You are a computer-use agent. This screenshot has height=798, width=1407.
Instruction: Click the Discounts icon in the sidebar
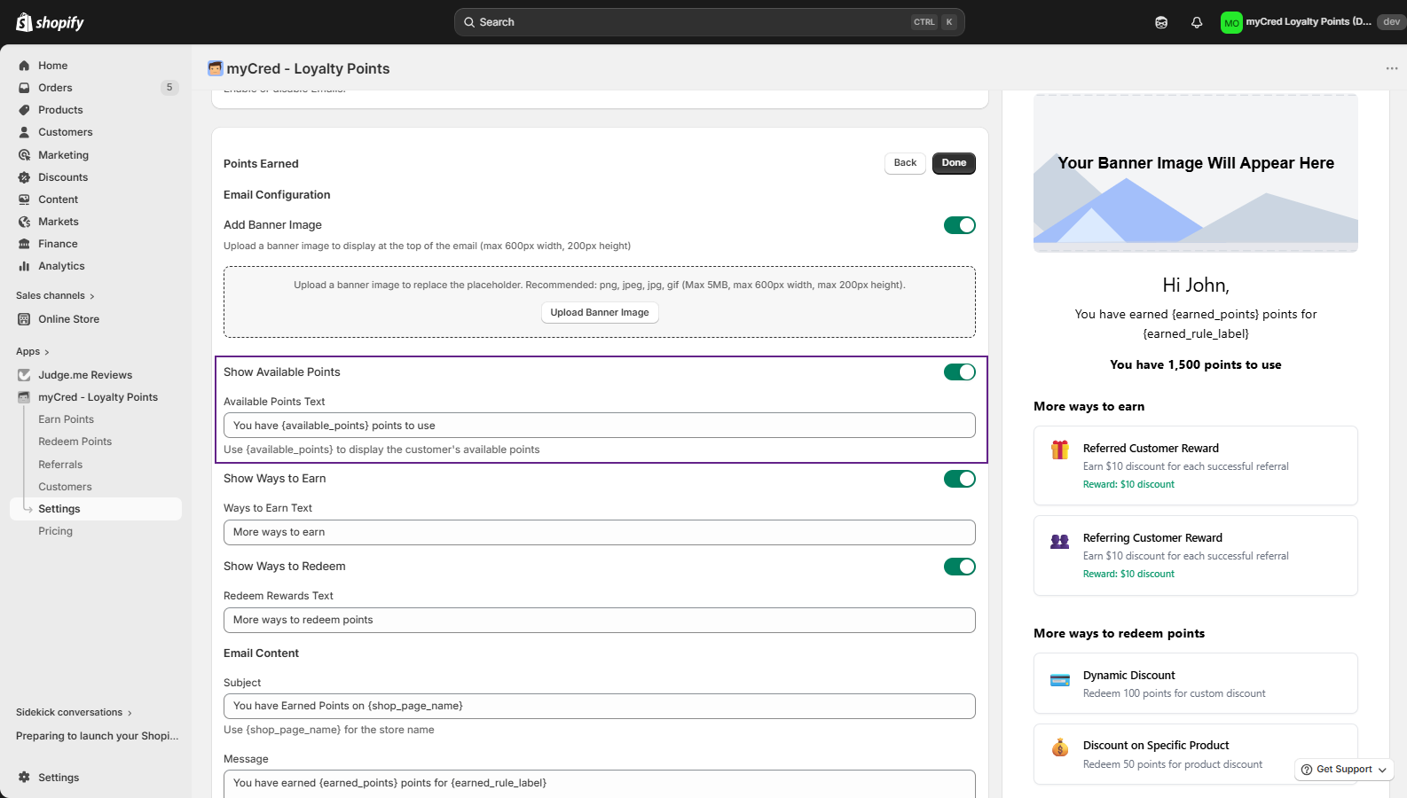click(24, 177)
